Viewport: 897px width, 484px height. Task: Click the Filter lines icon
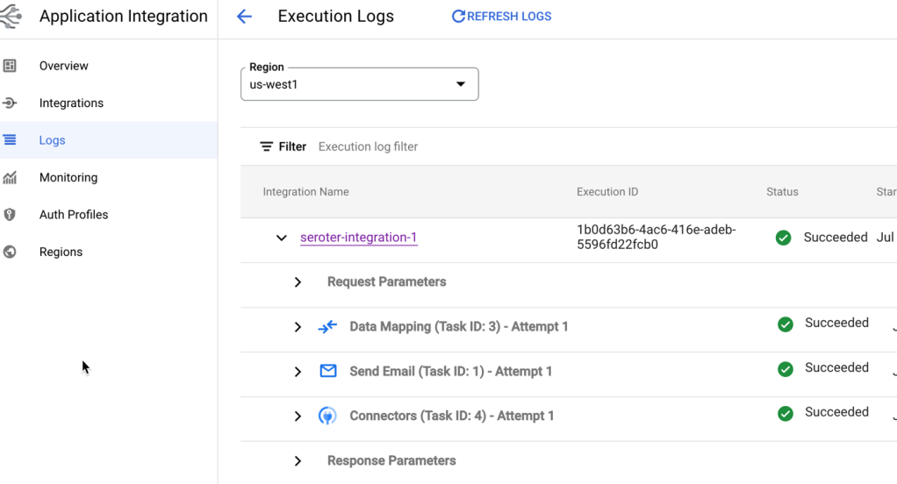[267, 146]
